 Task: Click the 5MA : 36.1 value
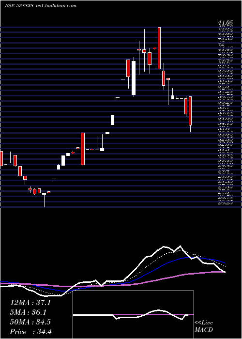coord(29,312)
